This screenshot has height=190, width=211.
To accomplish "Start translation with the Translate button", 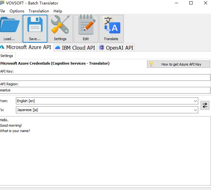I will 111,29.
